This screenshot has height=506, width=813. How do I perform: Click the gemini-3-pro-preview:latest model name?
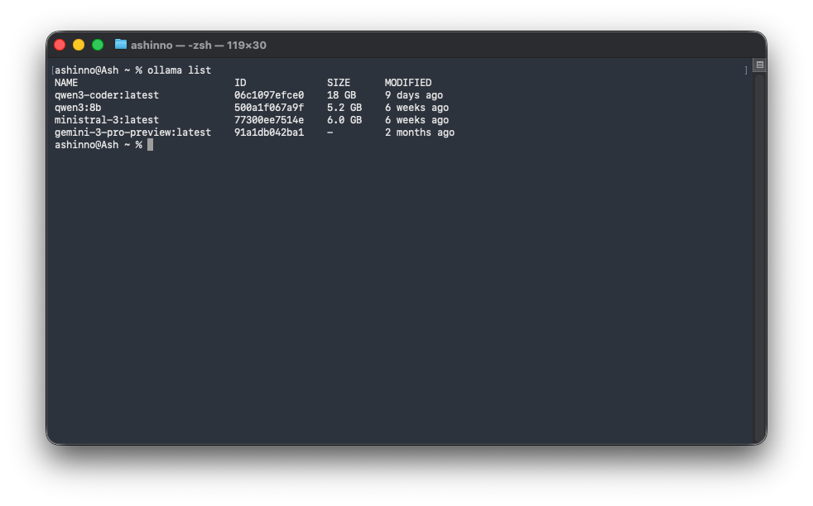click(x=132, y=133)
